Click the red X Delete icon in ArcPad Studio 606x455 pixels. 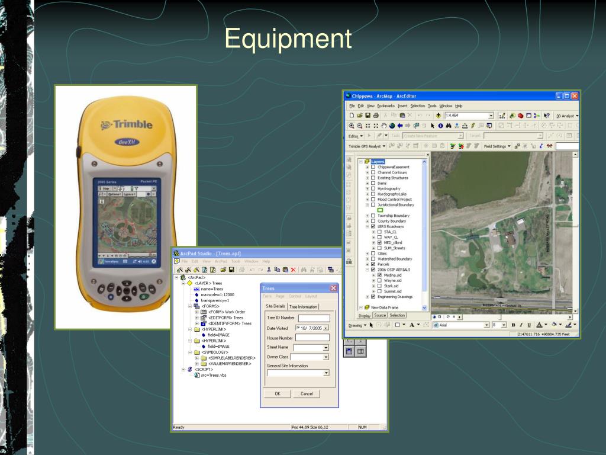pyautogui.click(x=294, y=270)
